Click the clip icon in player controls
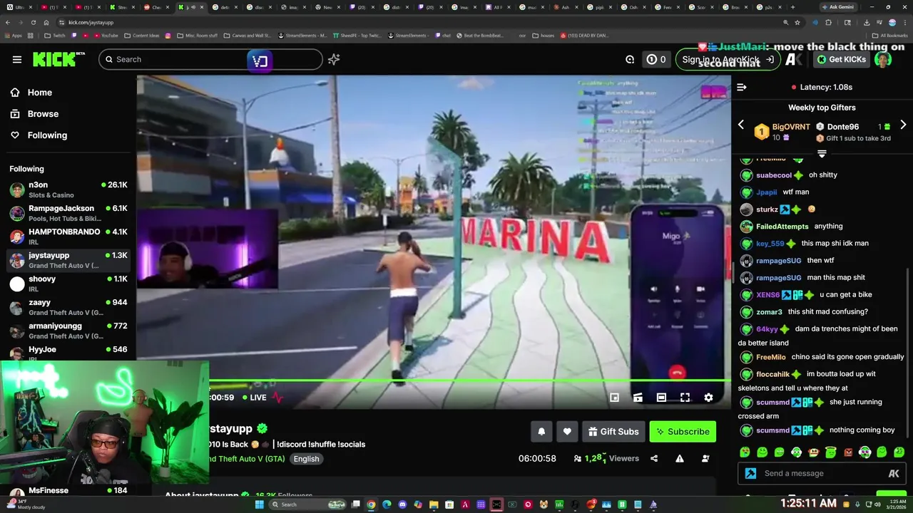The image size is (913, 513). pyautogui.click(x=638, y=398)
